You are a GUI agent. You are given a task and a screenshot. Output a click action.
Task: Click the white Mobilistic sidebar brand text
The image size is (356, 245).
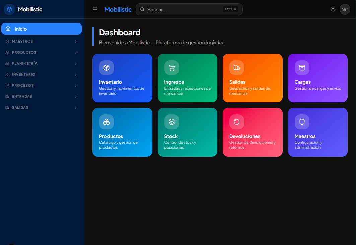point(30,9)
